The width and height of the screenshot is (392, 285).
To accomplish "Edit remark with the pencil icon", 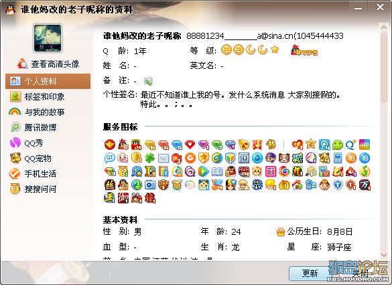I will (x=148, y=81).
